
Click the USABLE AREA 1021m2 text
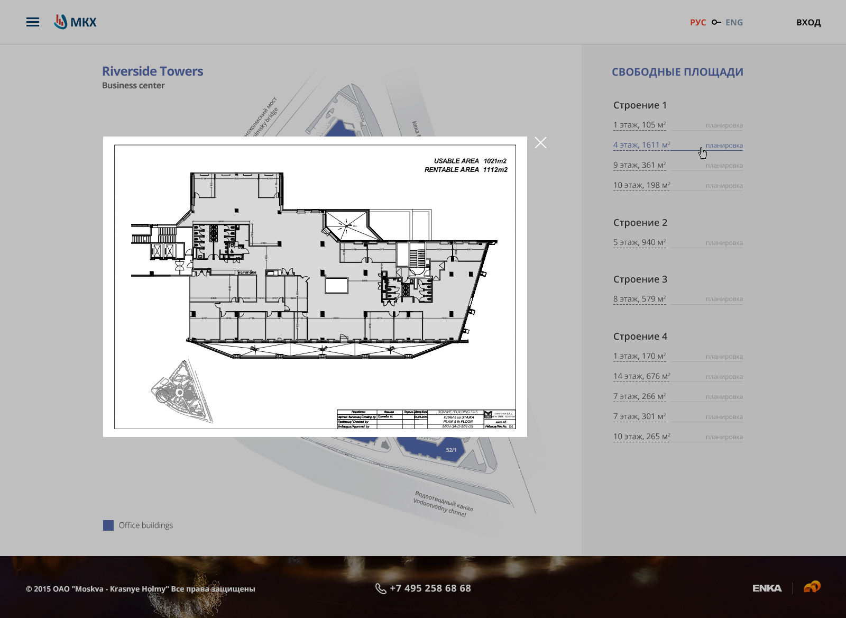(x=470, y=161)
